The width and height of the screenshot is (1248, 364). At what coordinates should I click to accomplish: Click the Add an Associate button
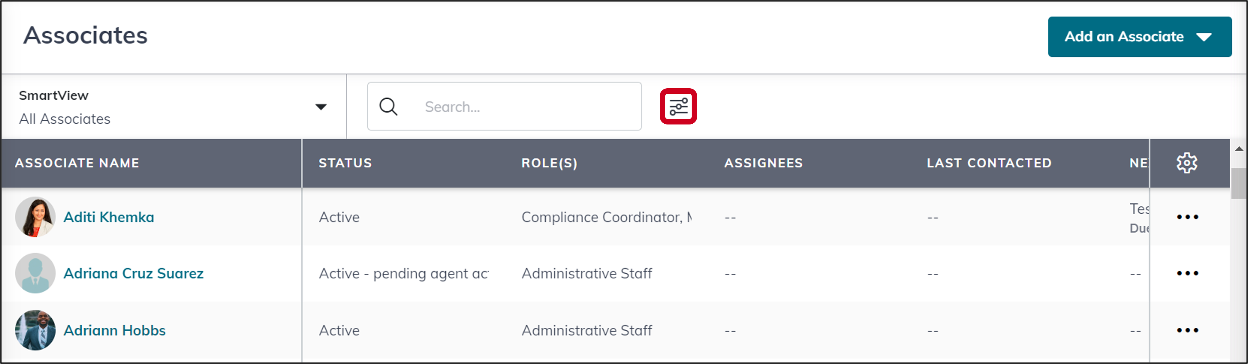[1123, 36]
